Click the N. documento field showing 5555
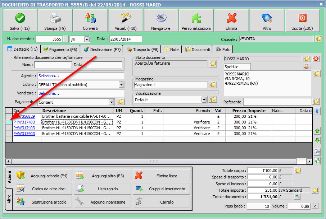The image size is (326, 219). coord(49,39)
